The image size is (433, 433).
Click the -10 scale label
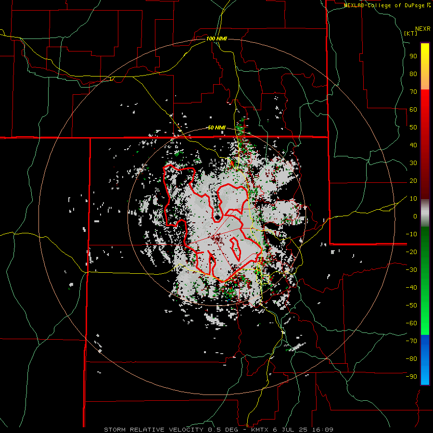(411, 234)
